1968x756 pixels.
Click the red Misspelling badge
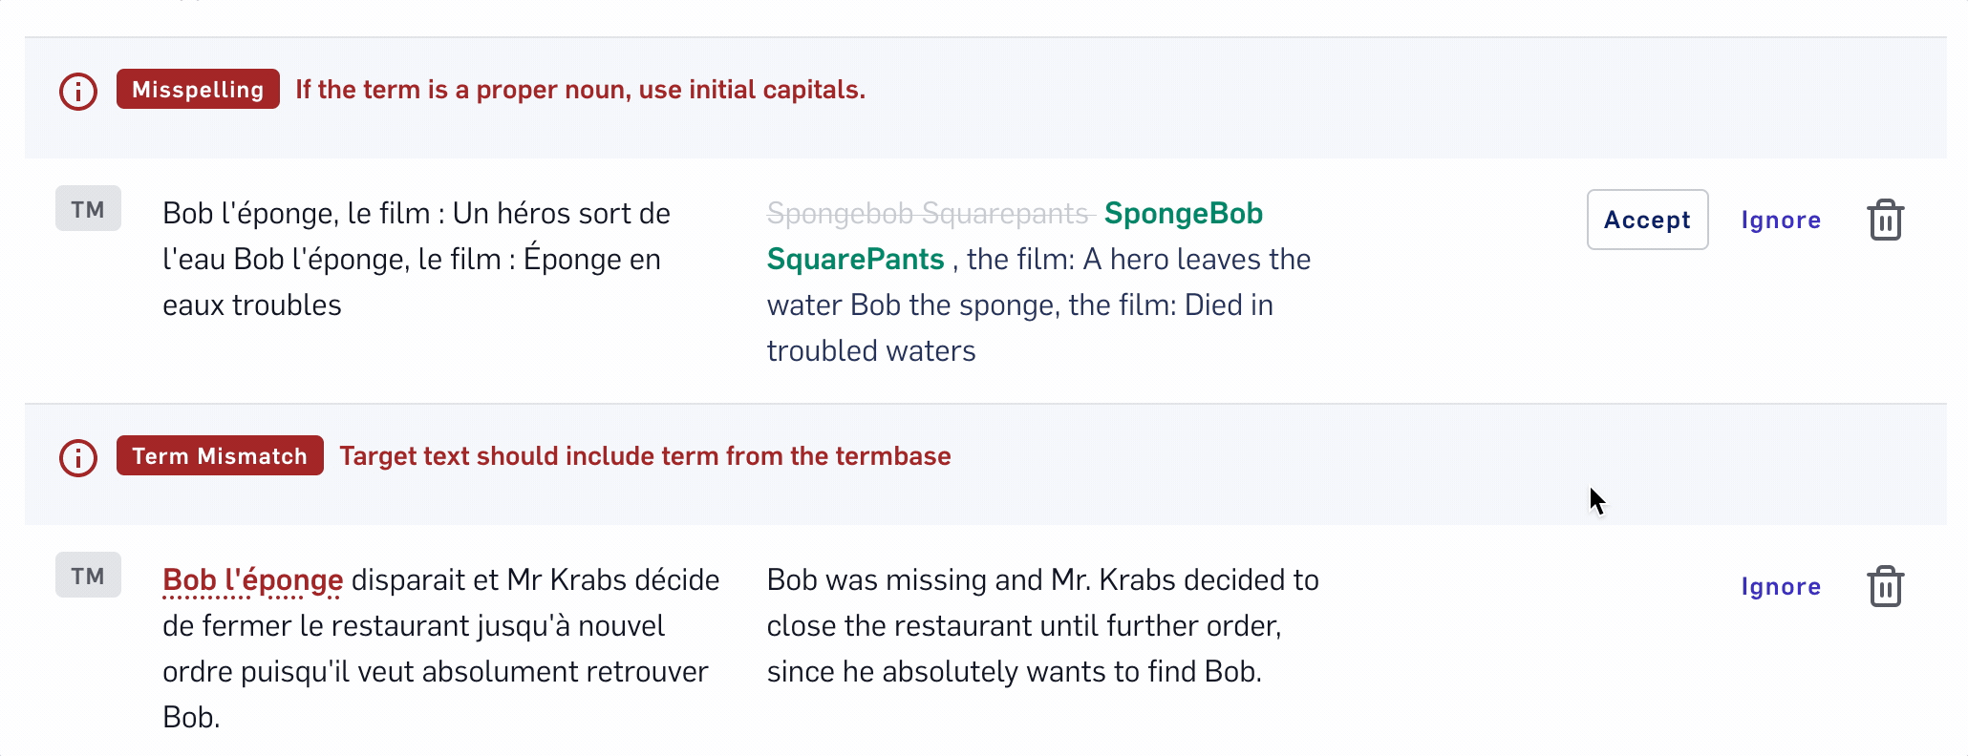(x=198, y=90)
